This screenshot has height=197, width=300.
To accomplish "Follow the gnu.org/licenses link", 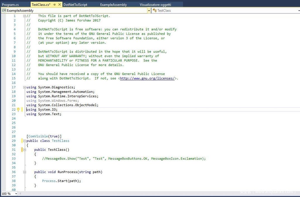I will (x=147, y=79).
